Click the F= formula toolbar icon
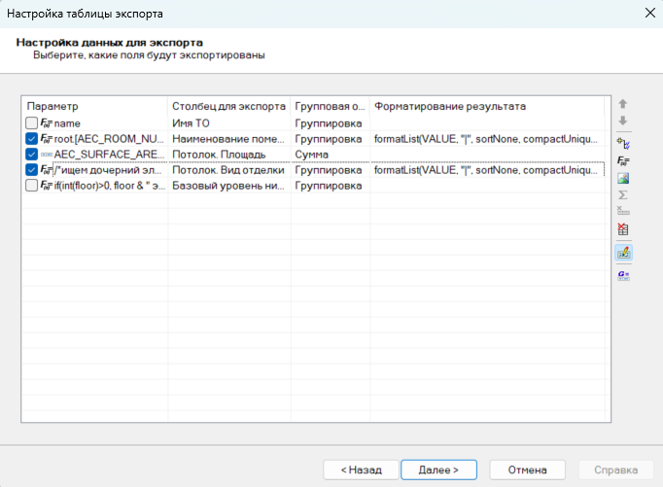Viewport: 663px width, 487px height. point(623,160)
